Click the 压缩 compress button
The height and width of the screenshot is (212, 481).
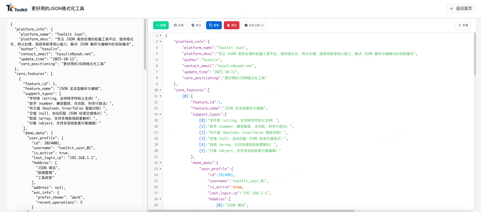click(x=179, y=25)
